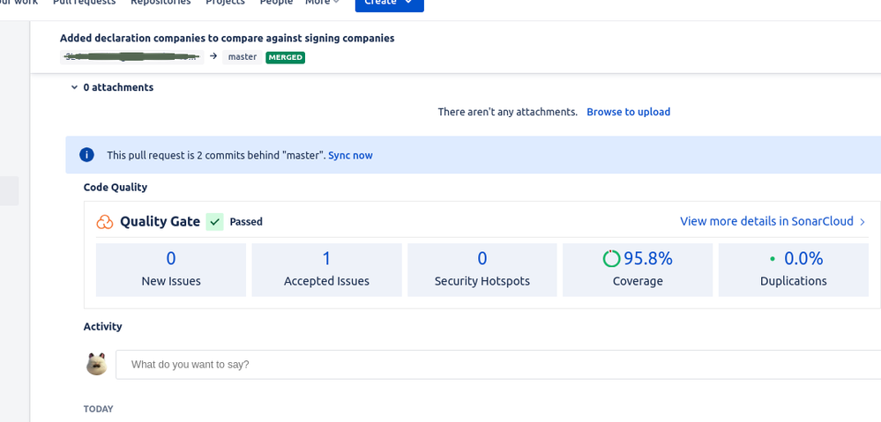This screenshot has width=881, height=422.
Task: Collapse the 0 attachments section
Action: [74, 87]
